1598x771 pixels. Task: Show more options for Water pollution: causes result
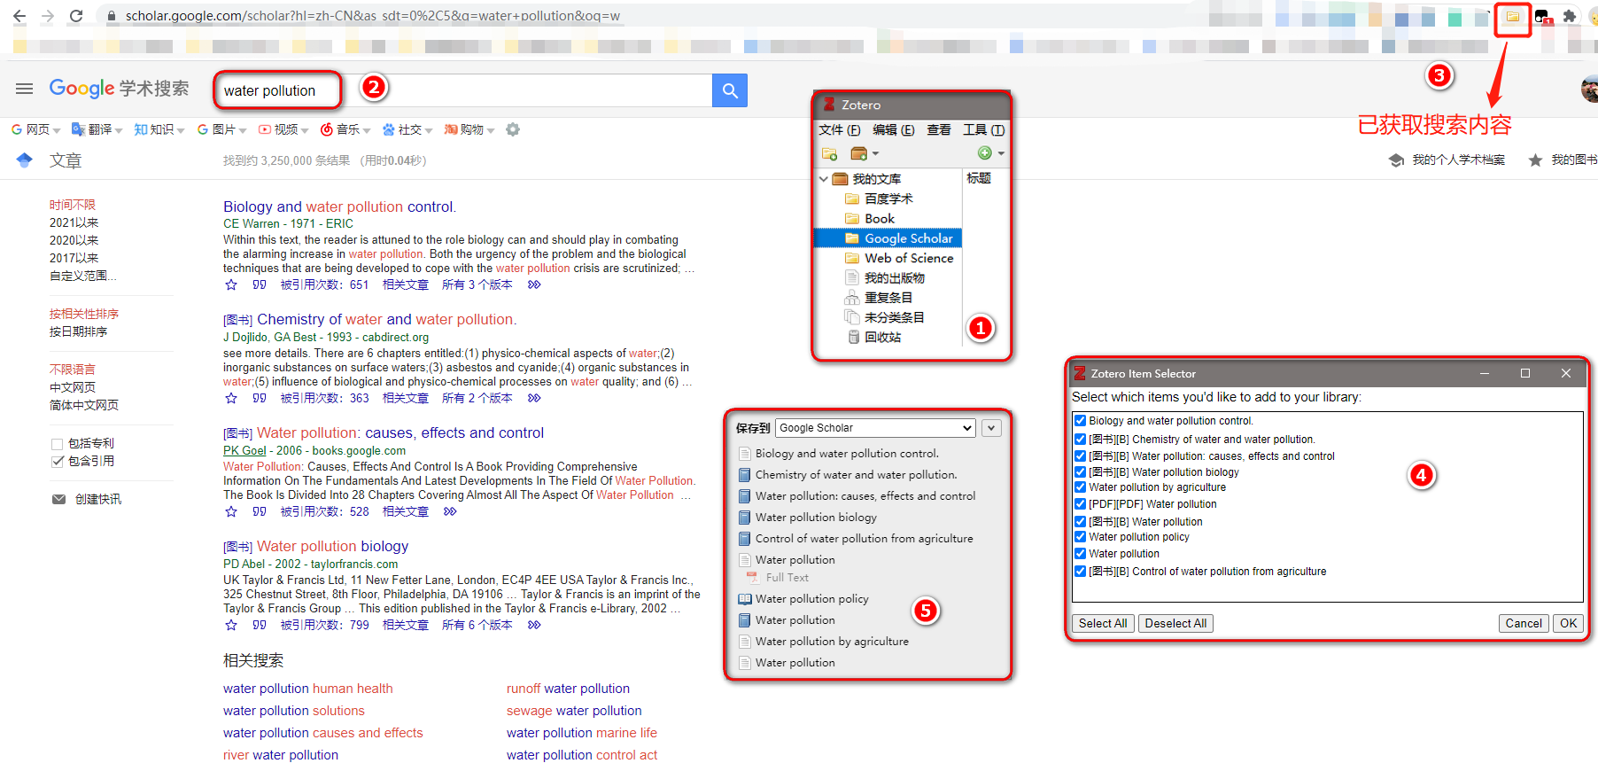click(450, 511)
